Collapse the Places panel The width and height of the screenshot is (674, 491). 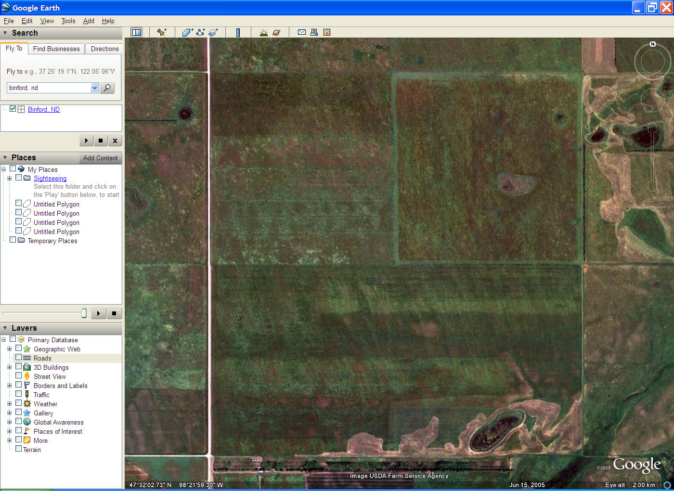[5, 157]
